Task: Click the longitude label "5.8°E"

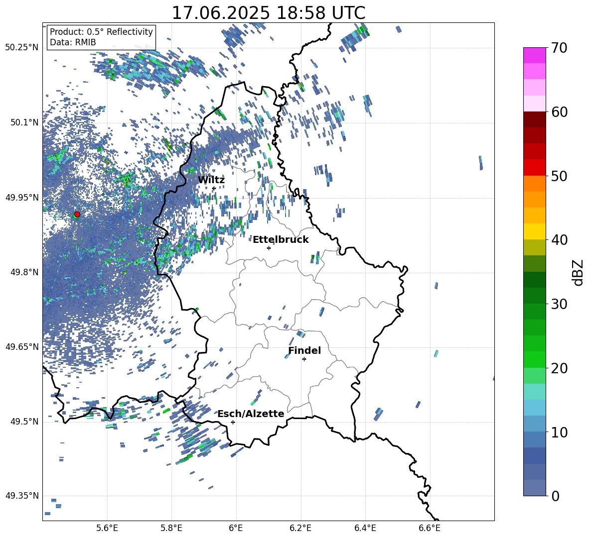Action: (171, 529)
